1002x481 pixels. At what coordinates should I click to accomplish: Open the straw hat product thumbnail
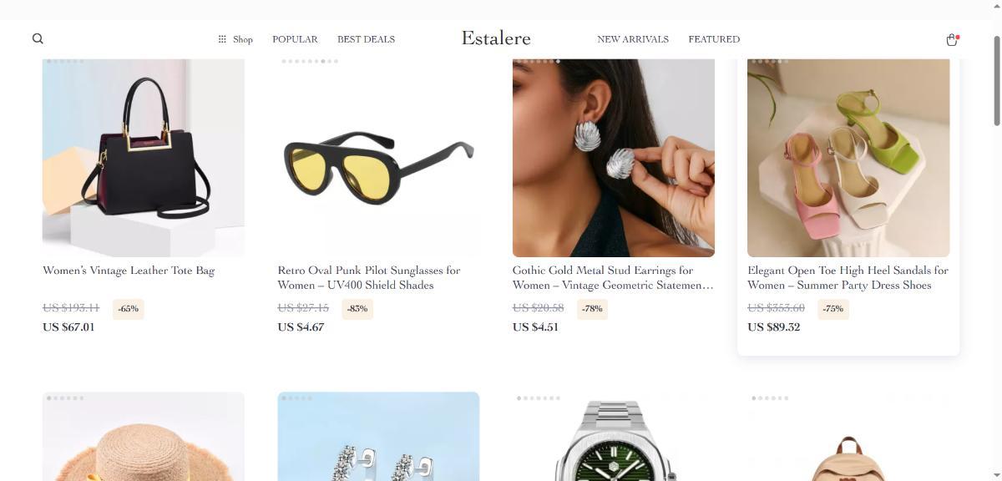tap(144, 437)
